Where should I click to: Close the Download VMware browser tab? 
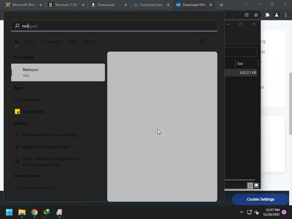211,5
